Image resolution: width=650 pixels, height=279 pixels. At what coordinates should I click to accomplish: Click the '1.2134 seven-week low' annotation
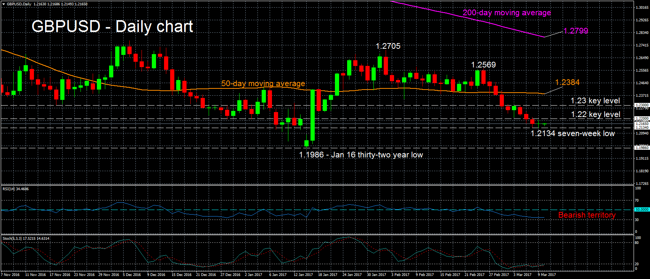tap(573, 133)
